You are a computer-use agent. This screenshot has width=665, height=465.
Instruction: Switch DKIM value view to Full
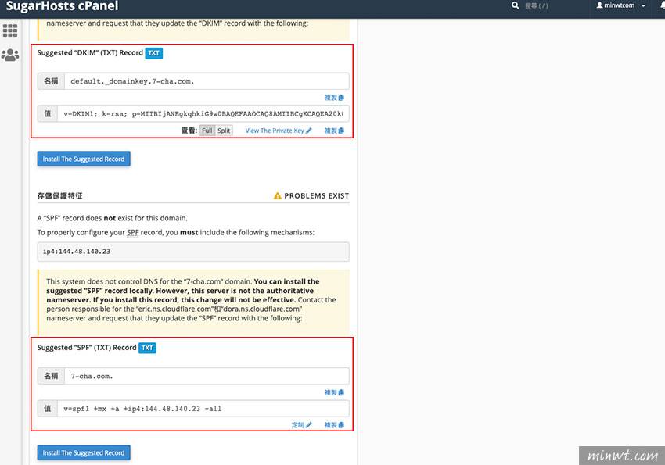point(207,131)
